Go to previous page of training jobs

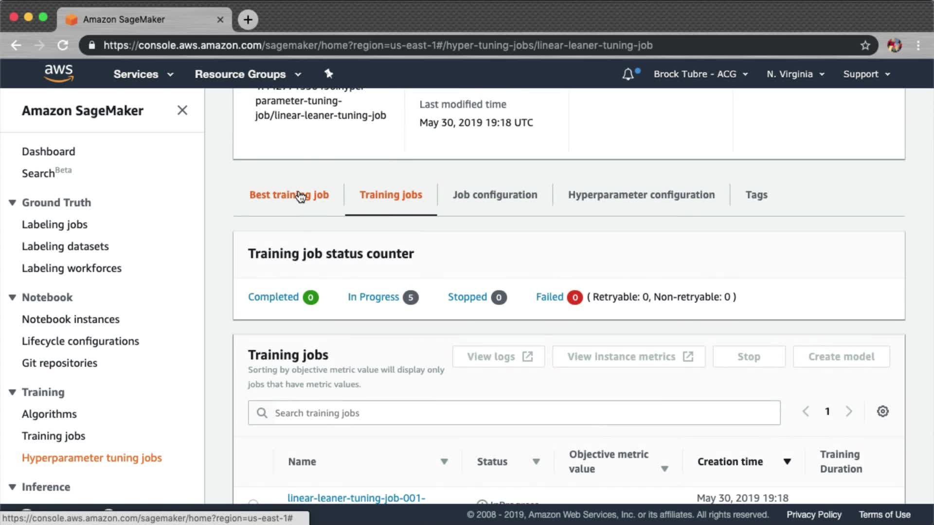tap(806, 412)
